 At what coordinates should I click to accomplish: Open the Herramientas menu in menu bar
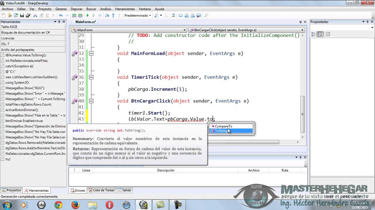tap(125, 9)
